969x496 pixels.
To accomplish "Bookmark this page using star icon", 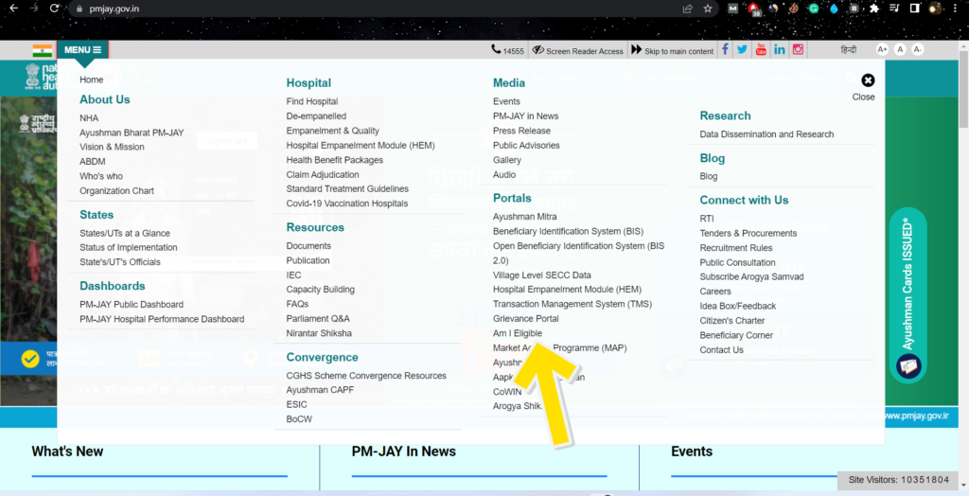I will coord(708,9).
